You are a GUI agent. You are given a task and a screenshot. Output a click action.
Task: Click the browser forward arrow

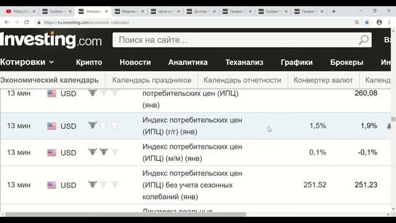(17, 22)
